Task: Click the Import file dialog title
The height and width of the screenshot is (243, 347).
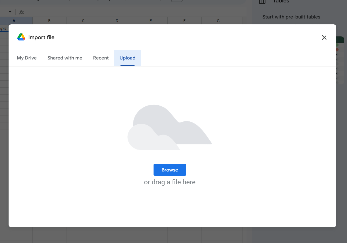Action: point(41,38)
